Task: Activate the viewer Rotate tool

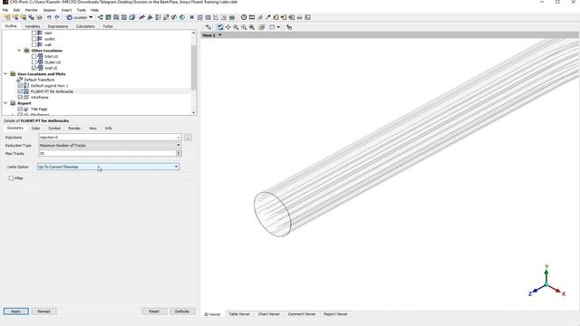Action: [220, 27]
